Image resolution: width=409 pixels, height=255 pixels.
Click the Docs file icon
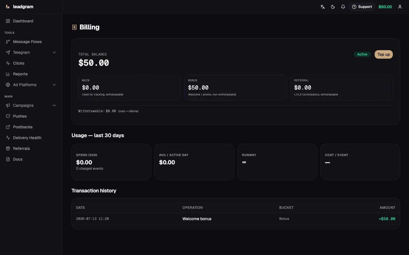coord(8,159)
